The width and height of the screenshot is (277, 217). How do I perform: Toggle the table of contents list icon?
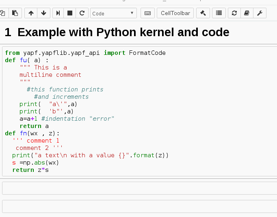click(x=219, y=13)
